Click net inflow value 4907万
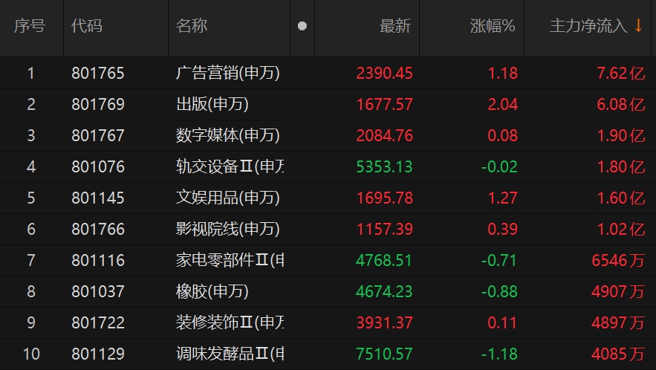This screenshot has height=370, width=656. pyautogui.click(x=618, y=292)
